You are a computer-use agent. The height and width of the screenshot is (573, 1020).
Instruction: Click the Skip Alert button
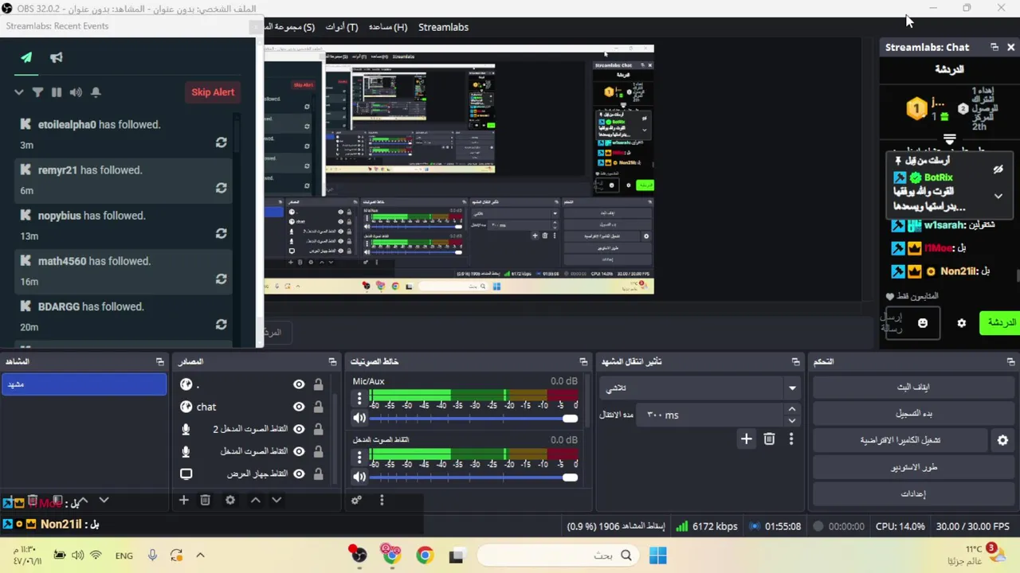(213, 92)
